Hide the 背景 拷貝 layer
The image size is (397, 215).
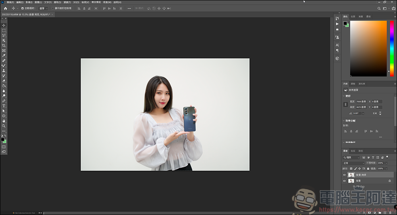pos(344,175)
